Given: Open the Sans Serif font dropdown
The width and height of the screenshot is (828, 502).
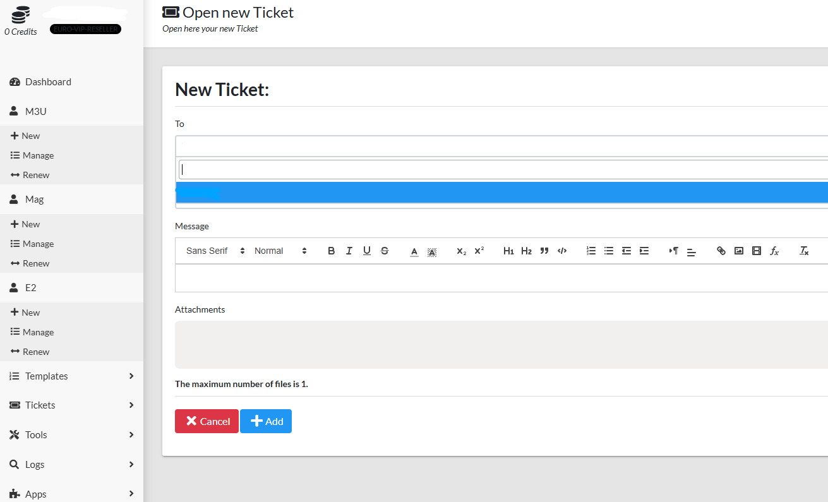Looking at the screenshot, I should tap(215, 251).
